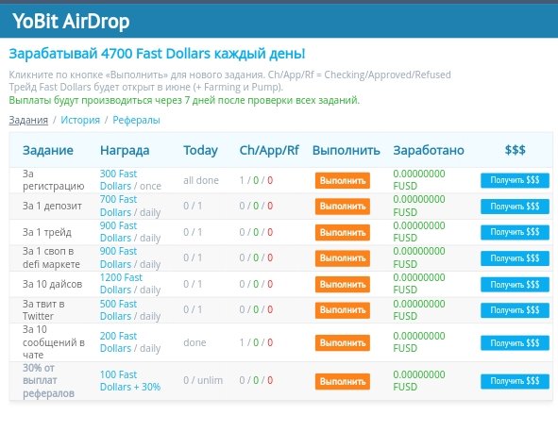This screenshot has width=558, height=448.
Task: Click Получить $$$ for За 1 трейд
Action: (515, 232)
